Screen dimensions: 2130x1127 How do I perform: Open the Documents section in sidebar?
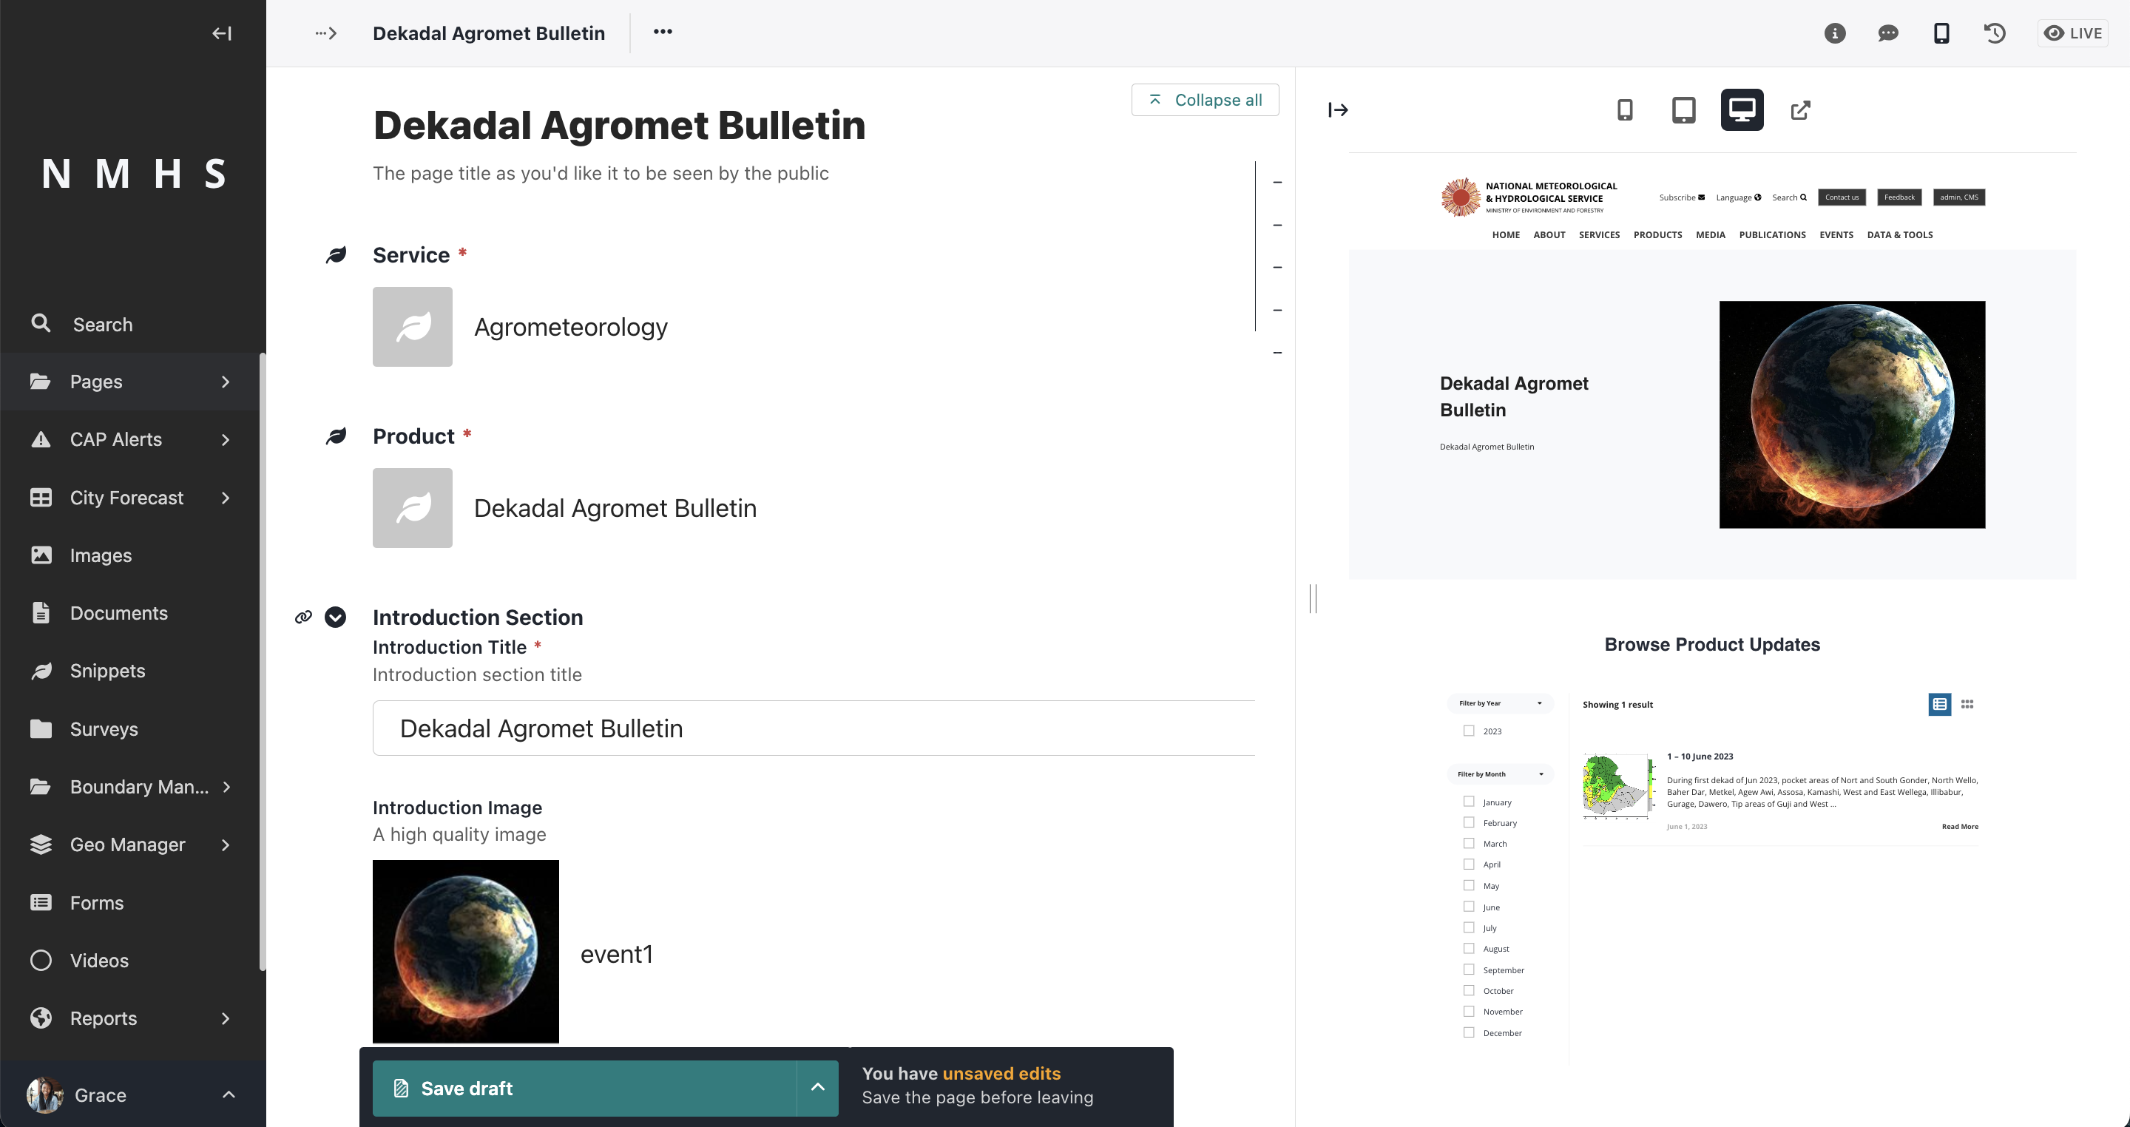(x=120, y=613)
